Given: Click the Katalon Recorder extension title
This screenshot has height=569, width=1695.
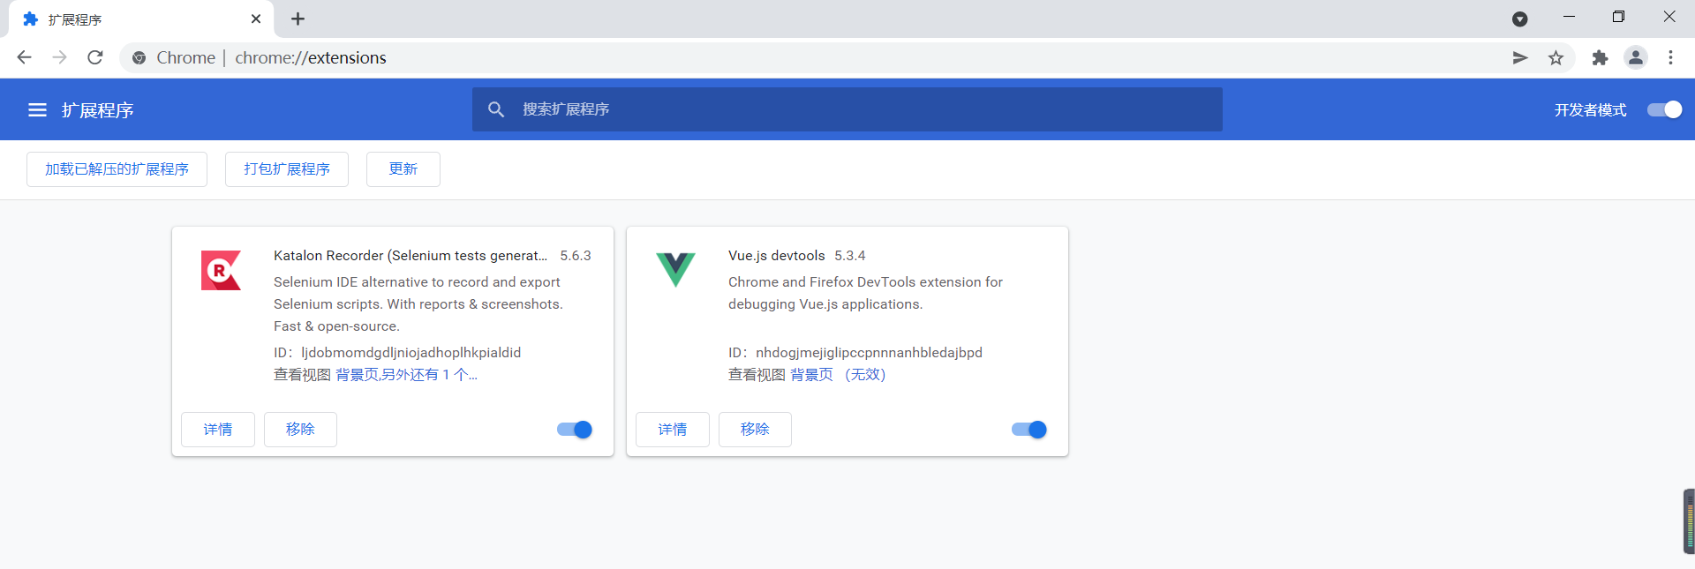Looking at the screenshot, I should coord(411,256).
